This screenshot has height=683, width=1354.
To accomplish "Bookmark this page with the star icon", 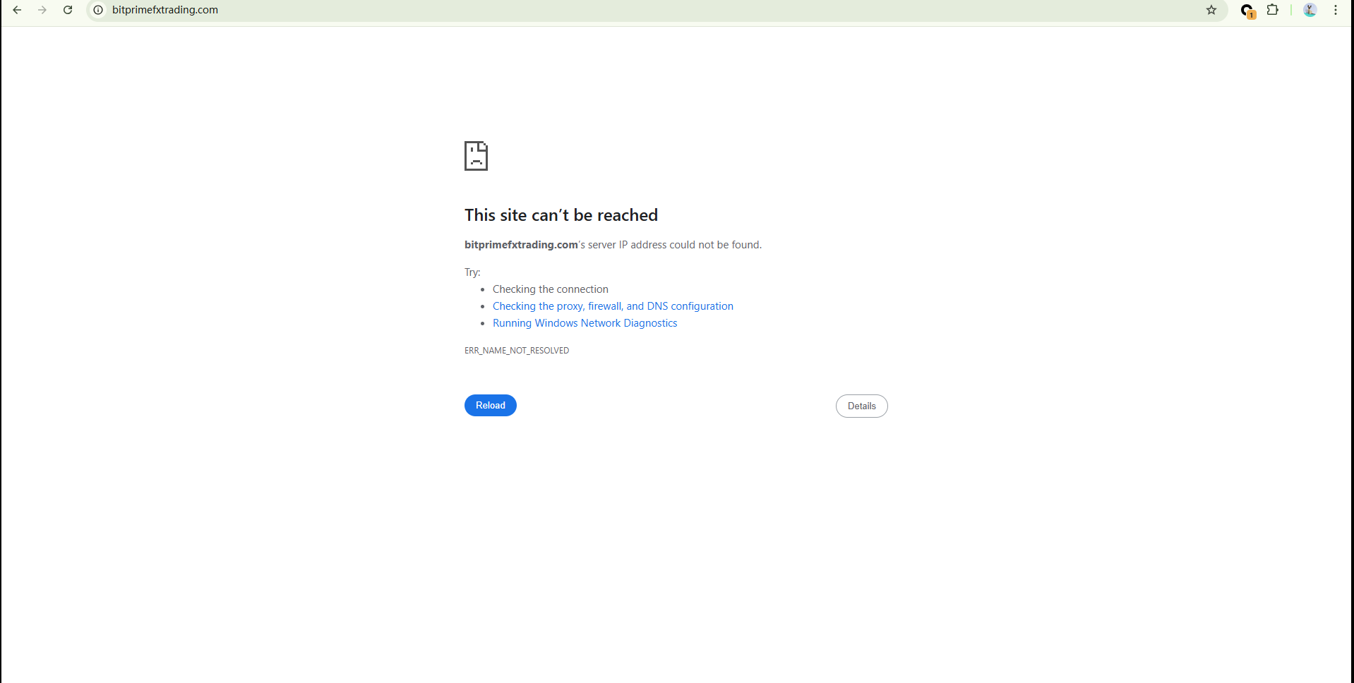I will [x=1211, y=10].
